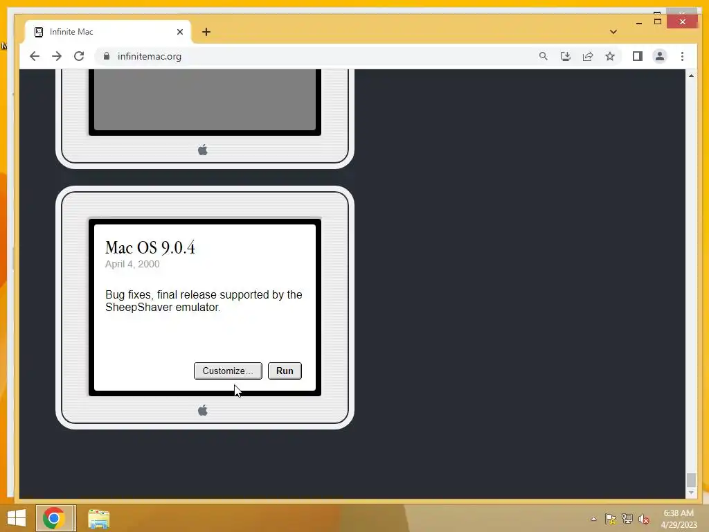This screenshot has height=532, width=709.
Task: Open the Chrome profile avatar menu
Action: point(660,56)
